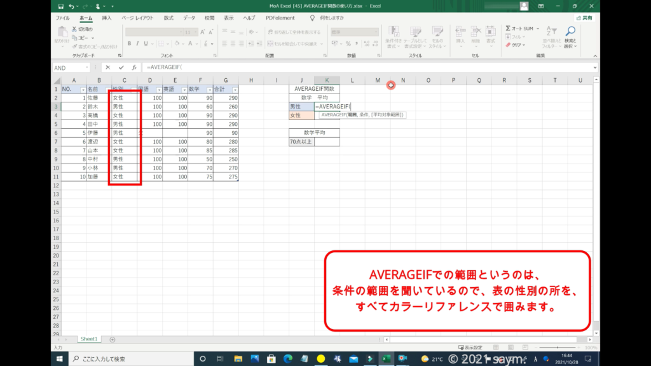Screen dimensions: 651x366
Task: Switch to the 数式 ribbon tab
Action: pyautogui.click(x=168, y=18)
